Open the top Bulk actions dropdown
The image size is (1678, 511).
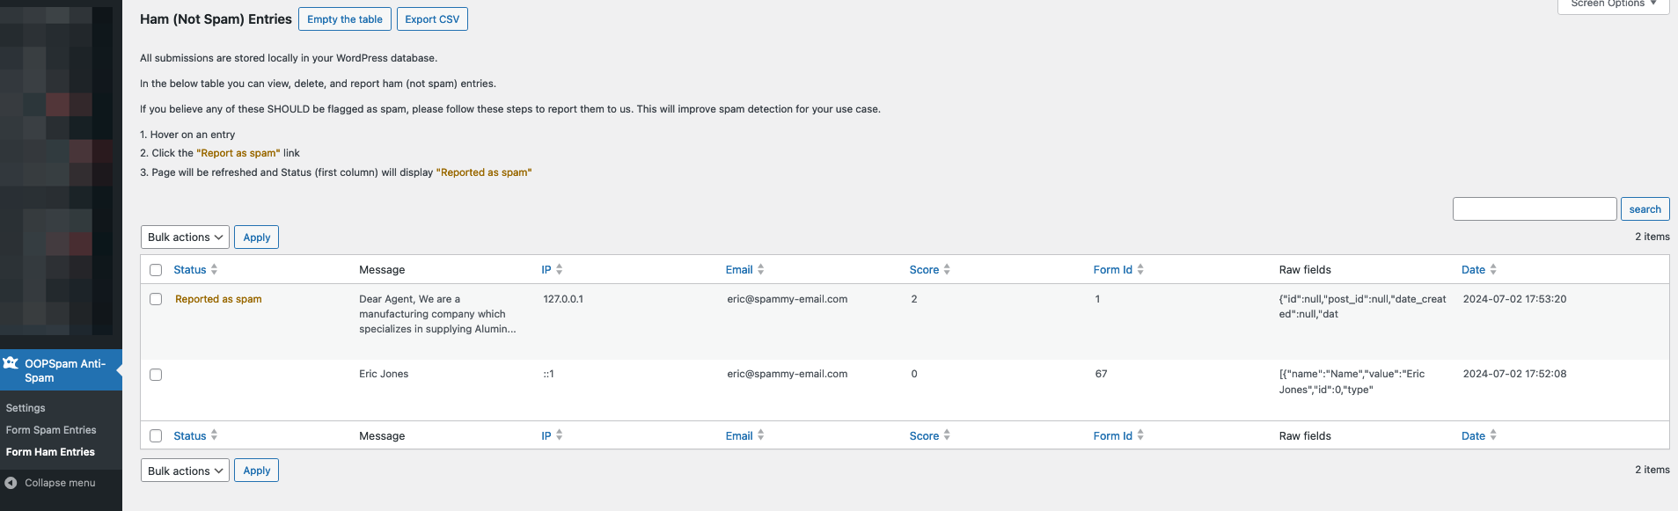tap(185, 237)
